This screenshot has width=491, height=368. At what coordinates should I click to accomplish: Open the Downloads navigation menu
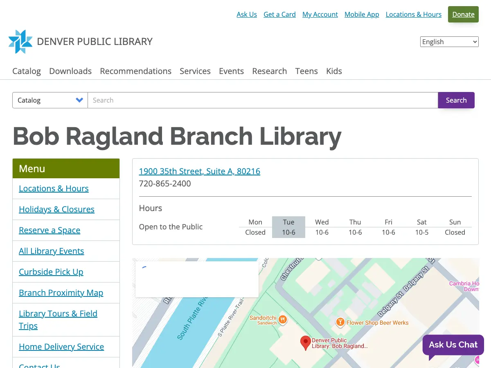(x=70, y=71)
